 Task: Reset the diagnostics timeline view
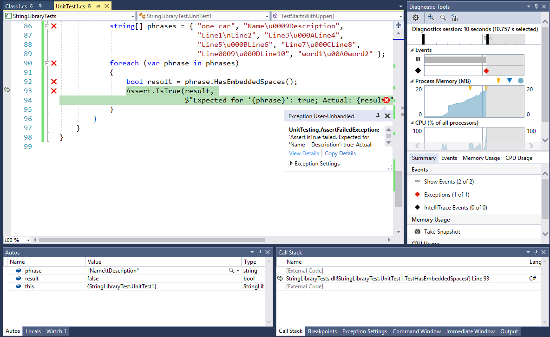pos(454,18)
